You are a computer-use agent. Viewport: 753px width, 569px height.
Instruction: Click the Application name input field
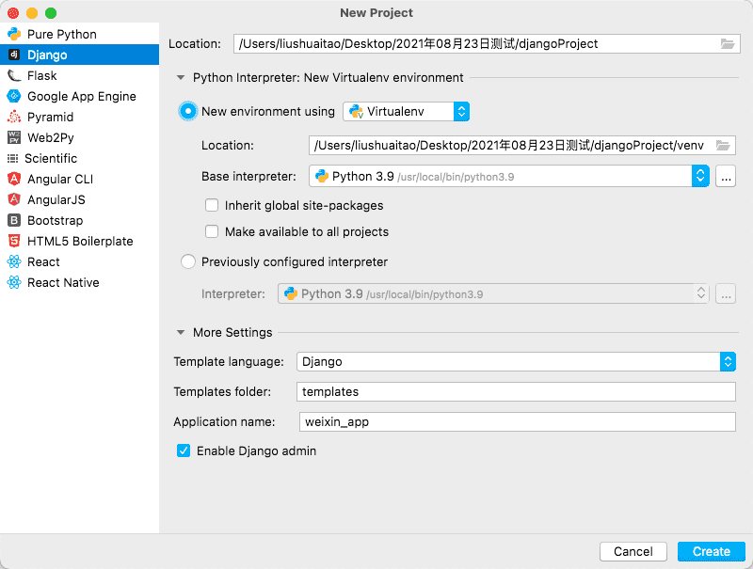[x=517, y=421]
